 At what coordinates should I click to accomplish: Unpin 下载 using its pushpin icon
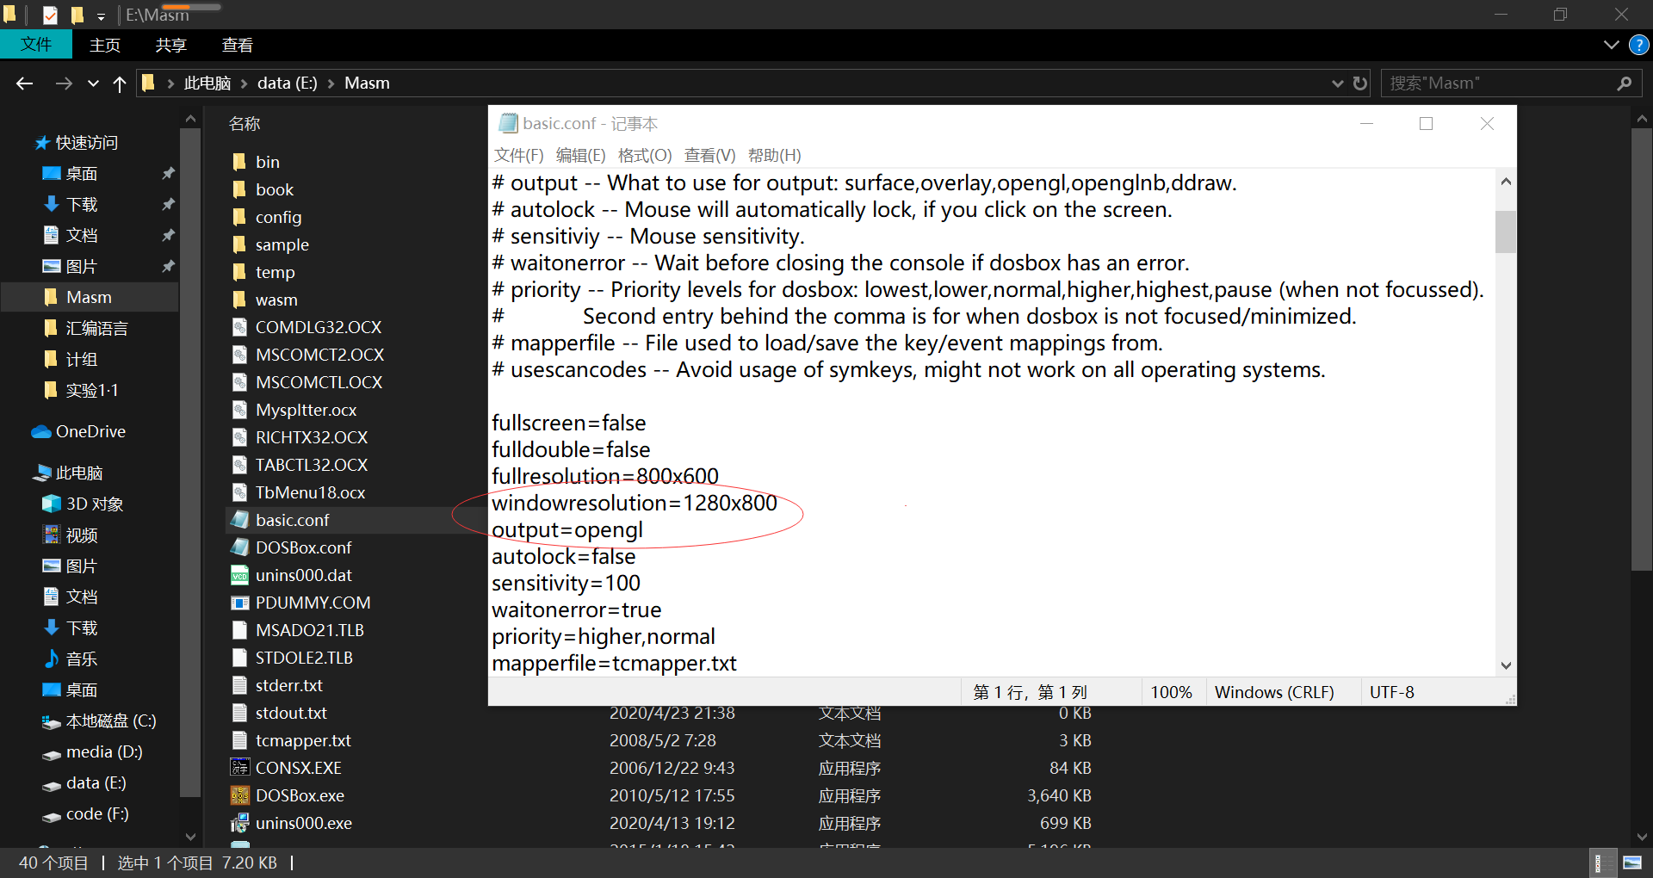point(169,204)
